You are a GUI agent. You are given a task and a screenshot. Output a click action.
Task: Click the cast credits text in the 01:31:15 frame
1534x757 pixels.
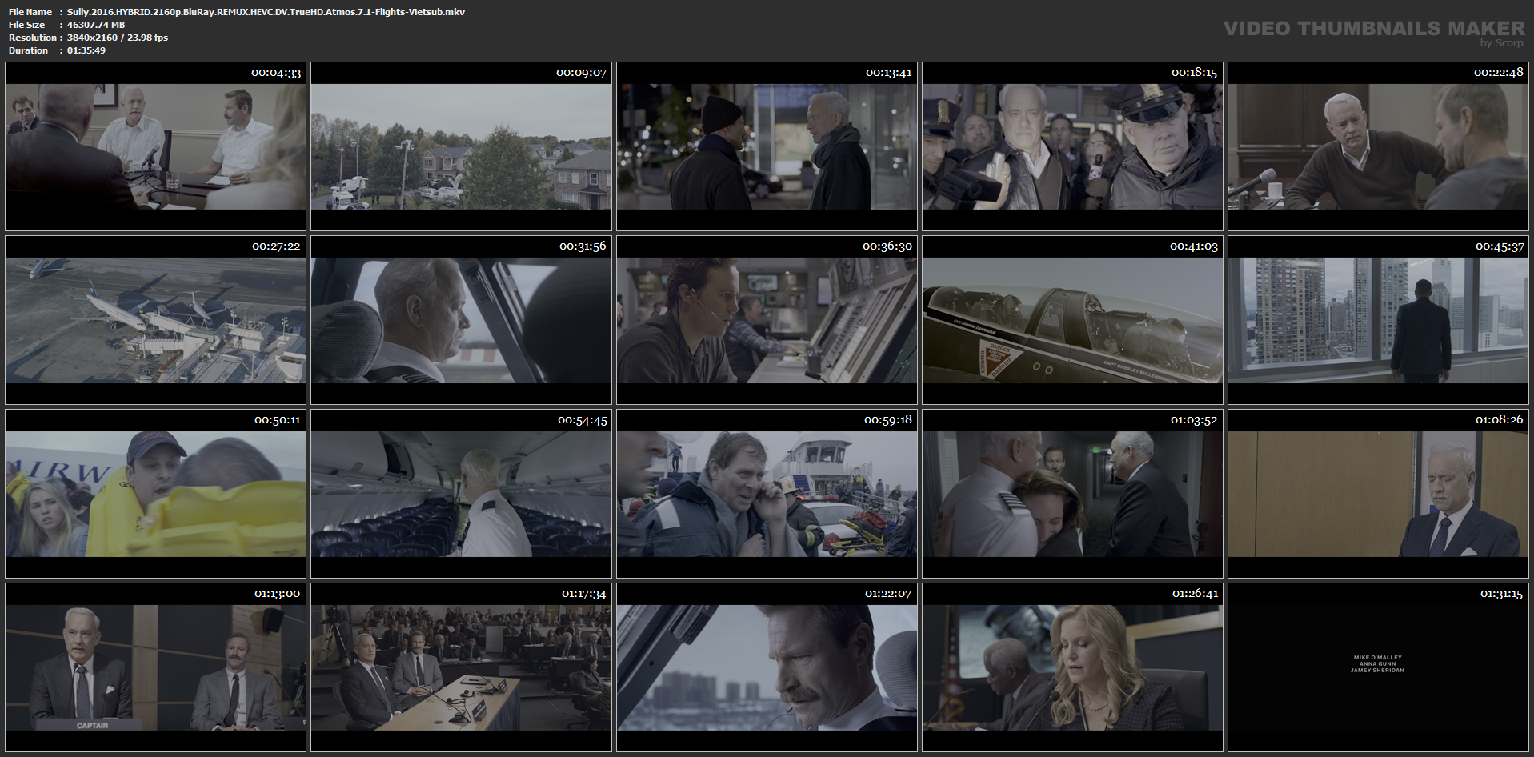click(x=1377, y=663)
